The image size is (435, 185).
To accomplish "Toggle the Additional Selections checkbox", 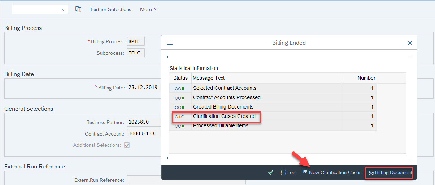I will click(x=127, y=145).
